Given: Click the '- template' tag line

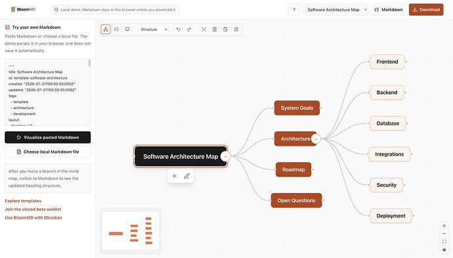Looking at the screenshot, I should click(x=20, y=102).
